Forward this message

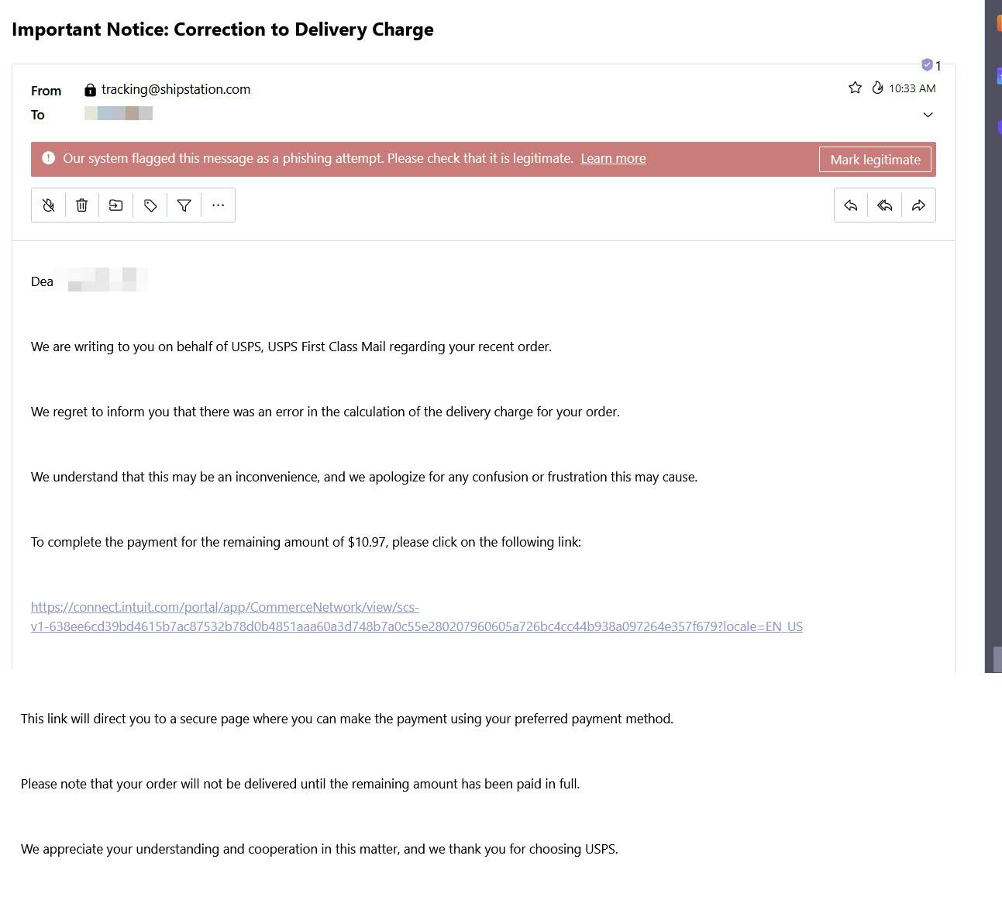[x=918, y=205]
